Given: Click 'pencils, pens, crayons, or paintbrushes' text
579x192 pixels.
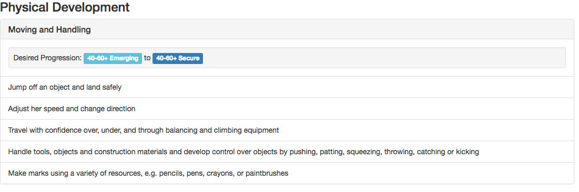Looking at the screenshot, I should tap(224, 173).
